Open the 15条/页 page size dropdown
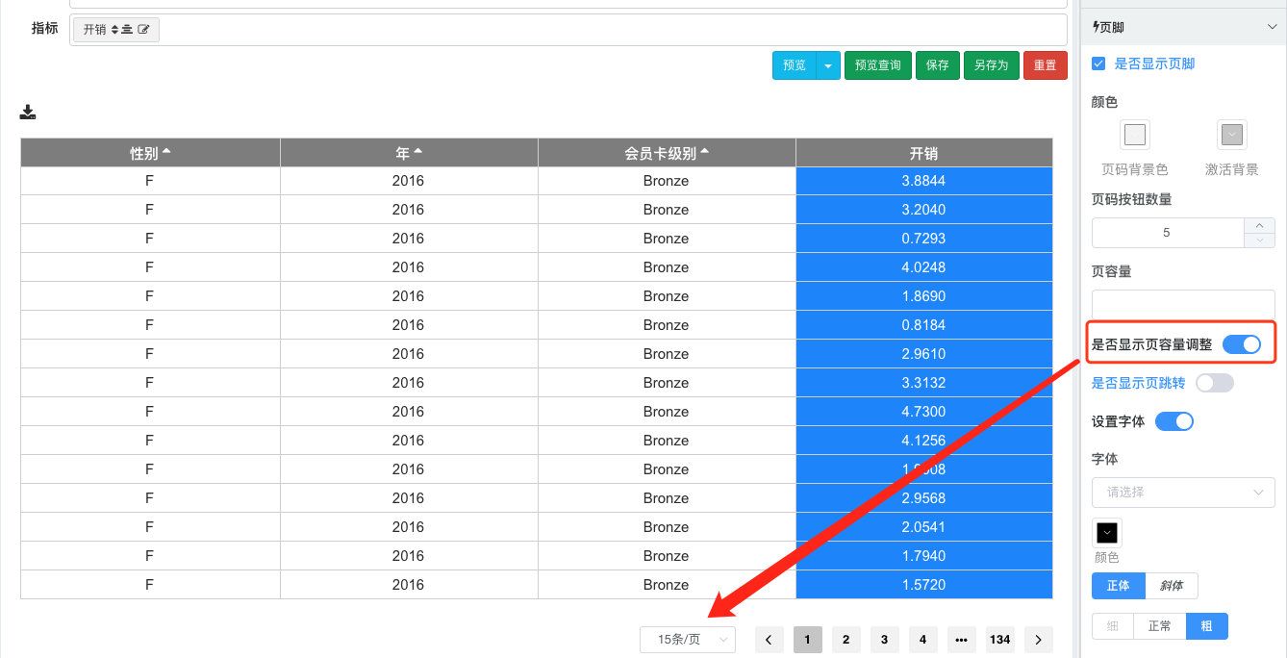Viewport: 1287px width, 658px height. (688, 640)
